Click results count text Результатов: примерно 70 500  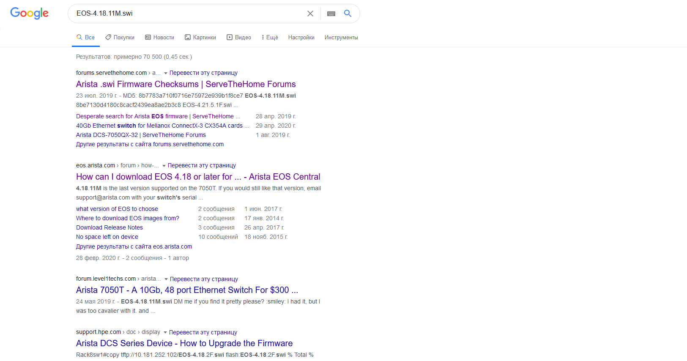(134, 57)
